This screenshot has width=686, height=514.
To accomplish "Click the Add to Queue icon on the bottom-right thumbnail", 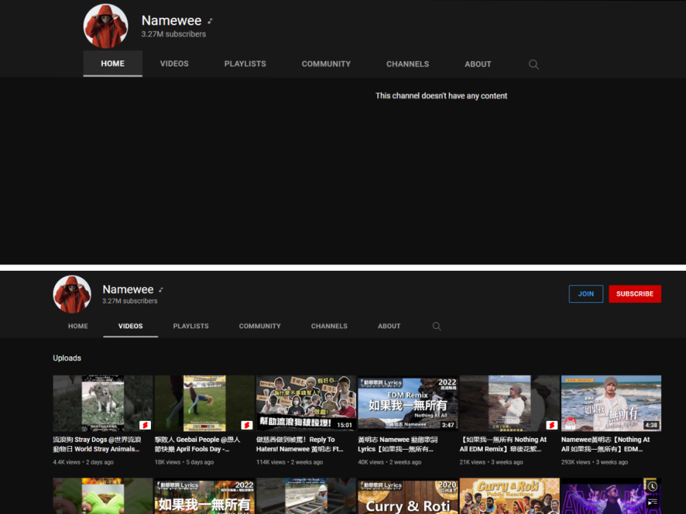I will (652, 501).
